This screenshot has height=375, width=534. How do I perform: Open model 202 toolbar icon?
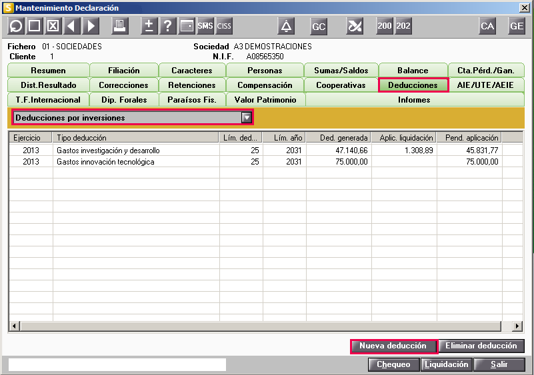(403, 26)
